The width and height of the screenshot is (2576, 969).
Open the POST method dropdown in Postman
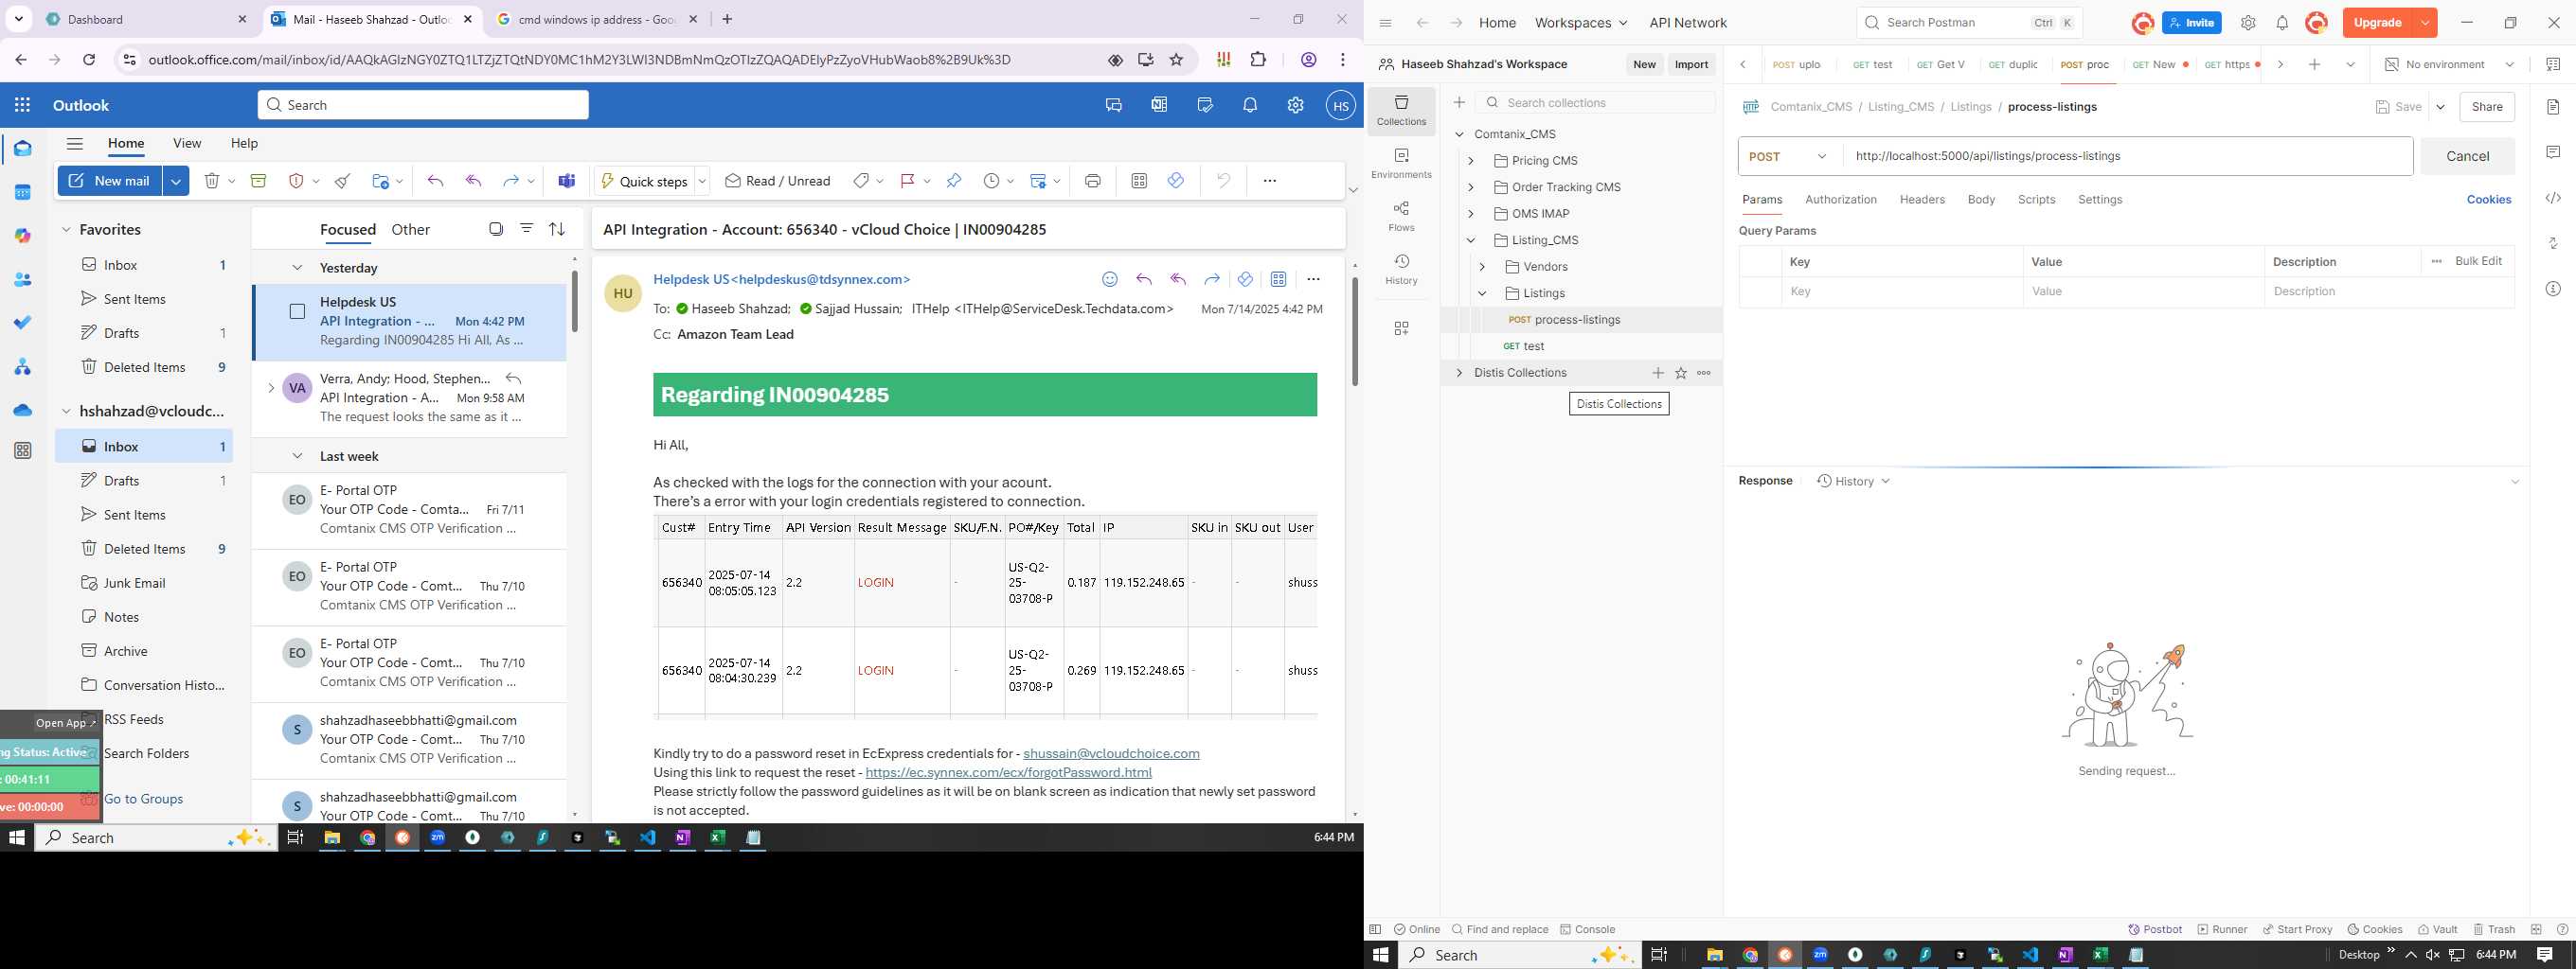tap(1789, 157)
